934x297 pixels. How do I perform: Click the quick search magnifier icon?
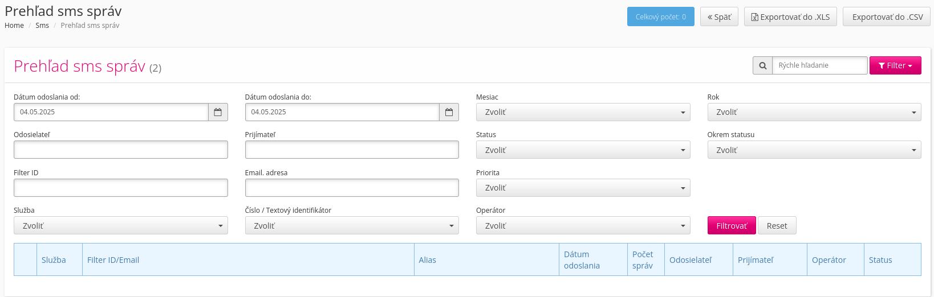point(762,65)
